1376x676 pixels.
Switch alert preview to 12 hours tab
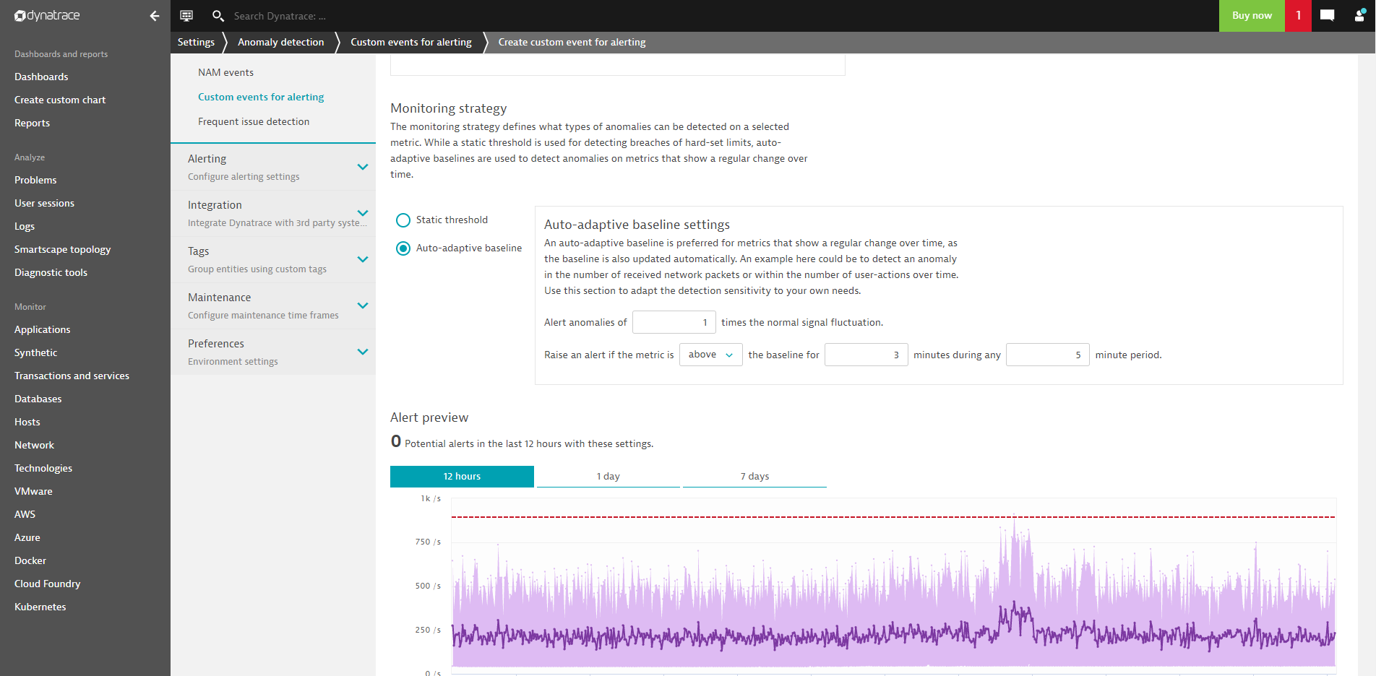pyautogui.click(x=462, y=477)
